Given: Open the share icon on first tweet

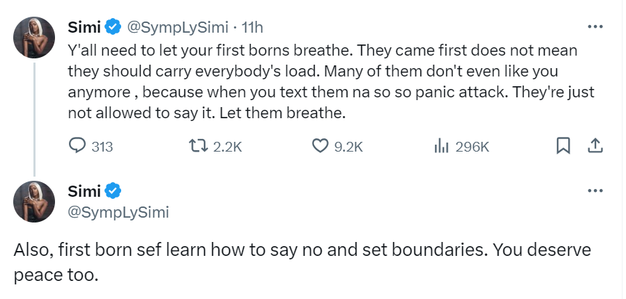Looking at the screenshot, I should click(595, 146).
